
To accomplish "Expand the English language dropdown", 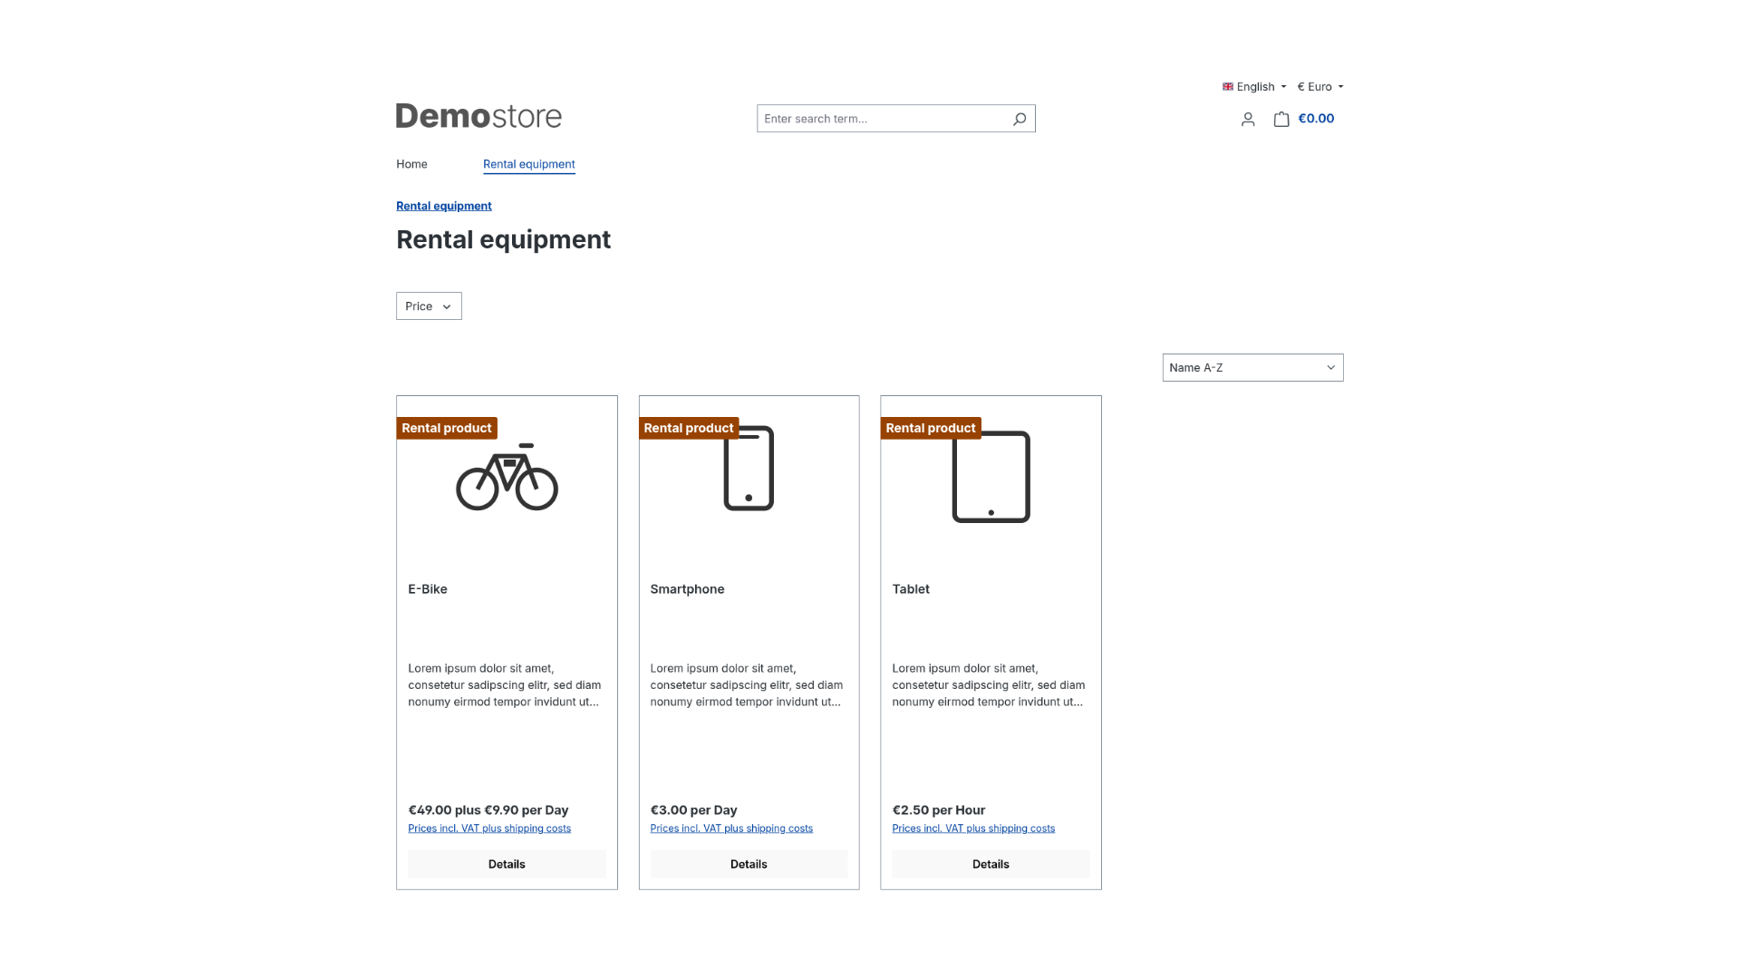I will click(x=1254, y=87).
